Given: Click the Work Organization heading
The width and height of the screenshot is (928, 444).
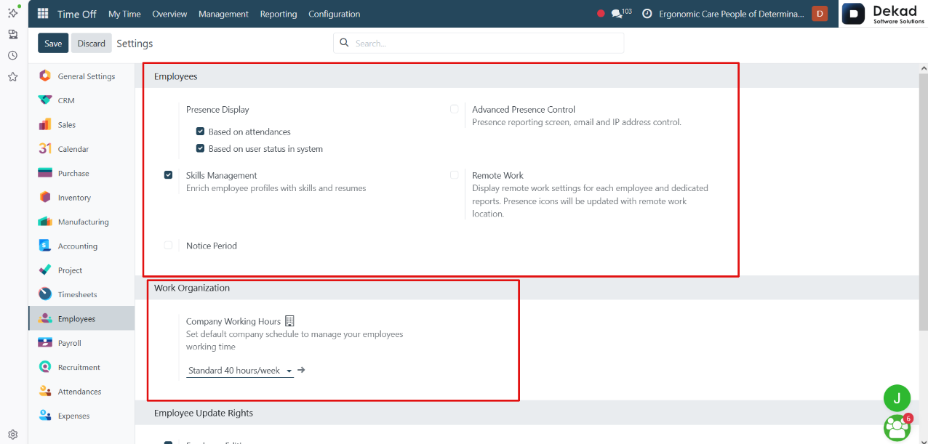Looking at the screenshot, I should coord(192,288).
